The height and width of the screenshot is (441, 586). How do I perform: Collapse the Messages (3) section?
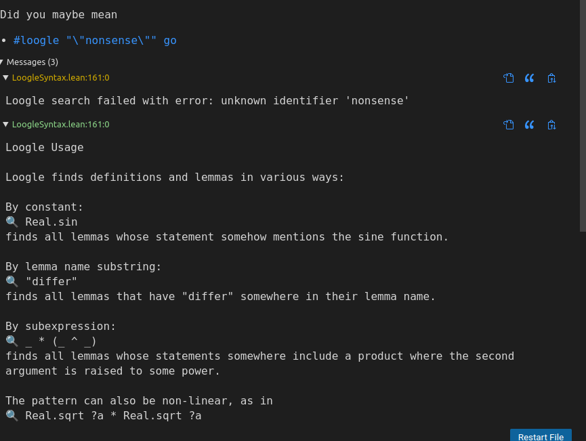(x=2, y=62)
